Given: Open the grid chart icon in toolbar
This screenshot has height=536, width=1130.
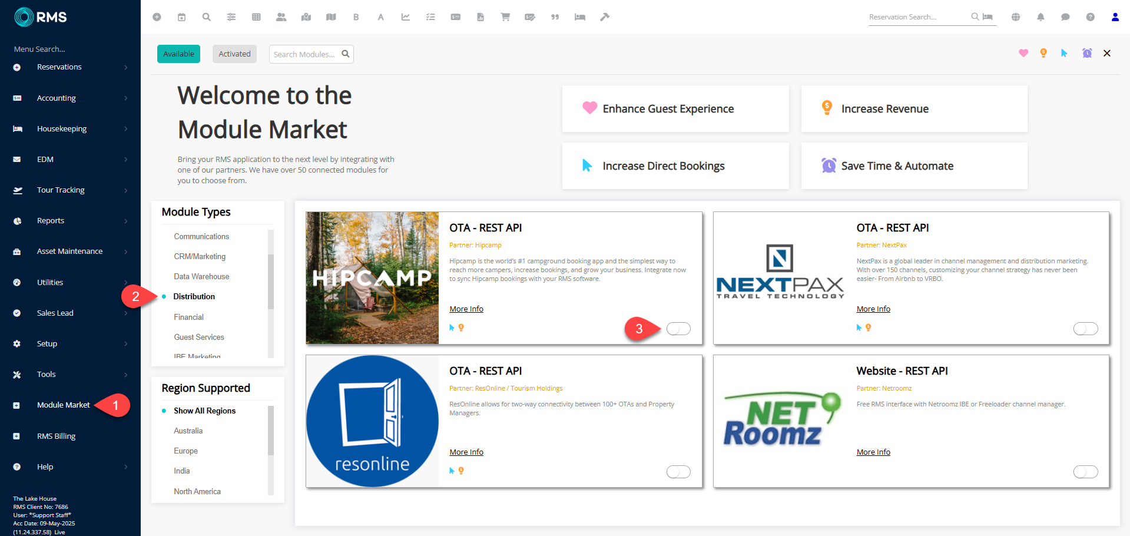Looking at the screenshot, I should [x=256, y=17].
